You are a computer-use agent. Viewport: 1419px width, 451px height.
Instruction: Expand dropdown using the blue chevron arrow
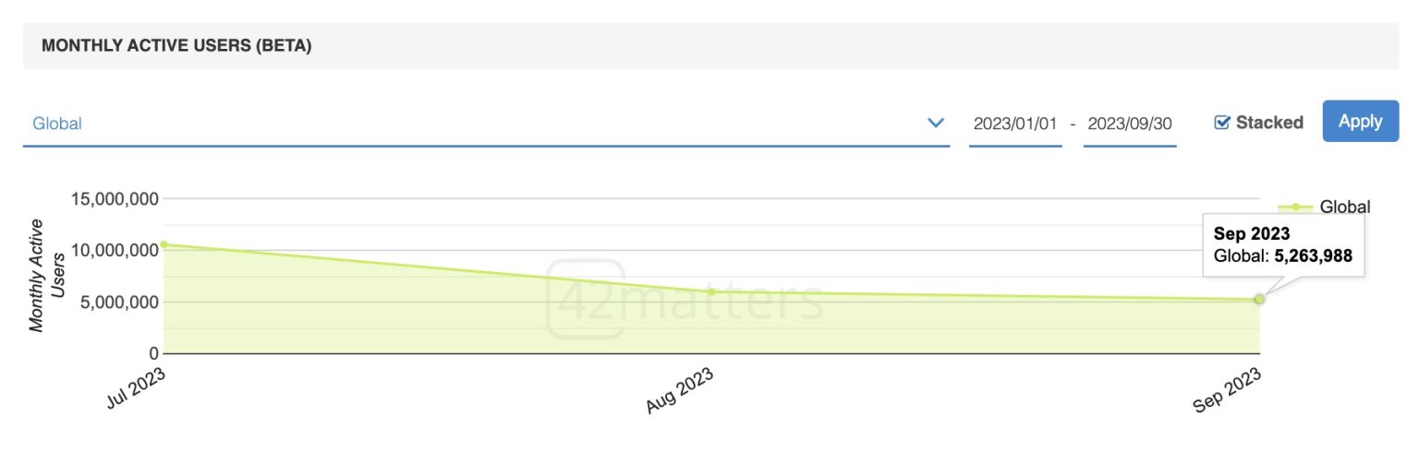936,123
